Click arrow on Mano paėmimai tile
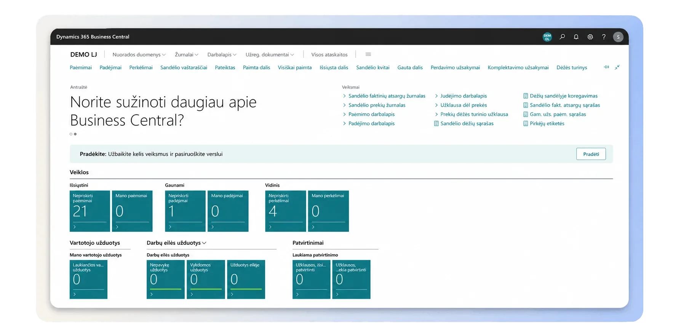 pos(117,227)
